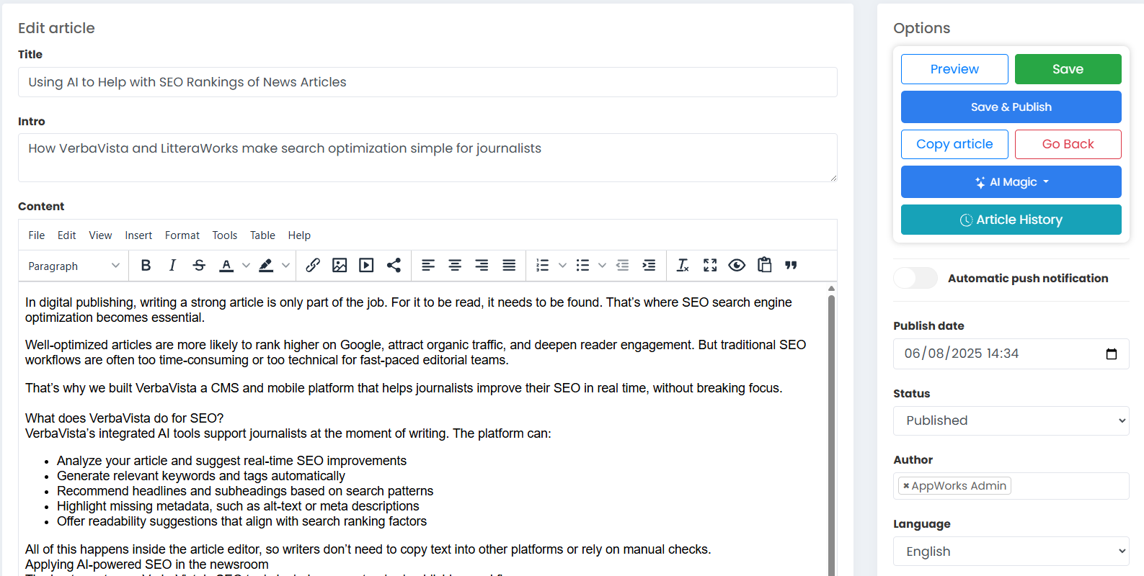Decrease indent of paragraph

click(x=622, y=266)
